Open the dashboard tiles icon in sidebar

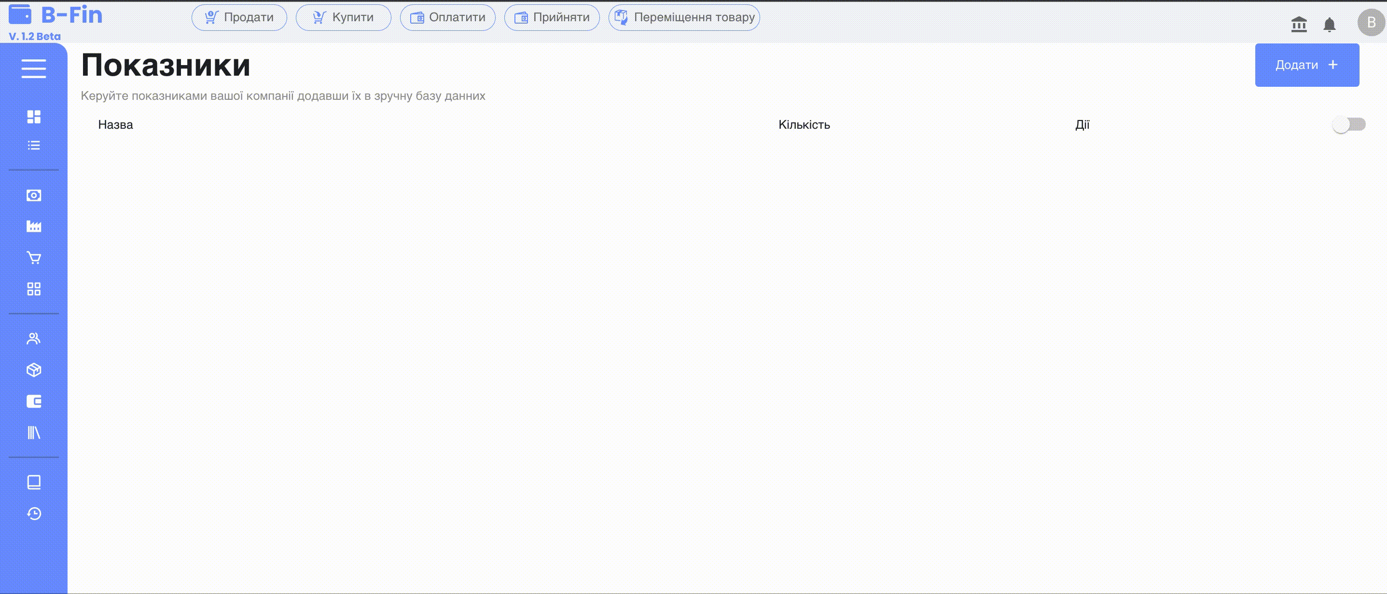click(x=34, y=117)
